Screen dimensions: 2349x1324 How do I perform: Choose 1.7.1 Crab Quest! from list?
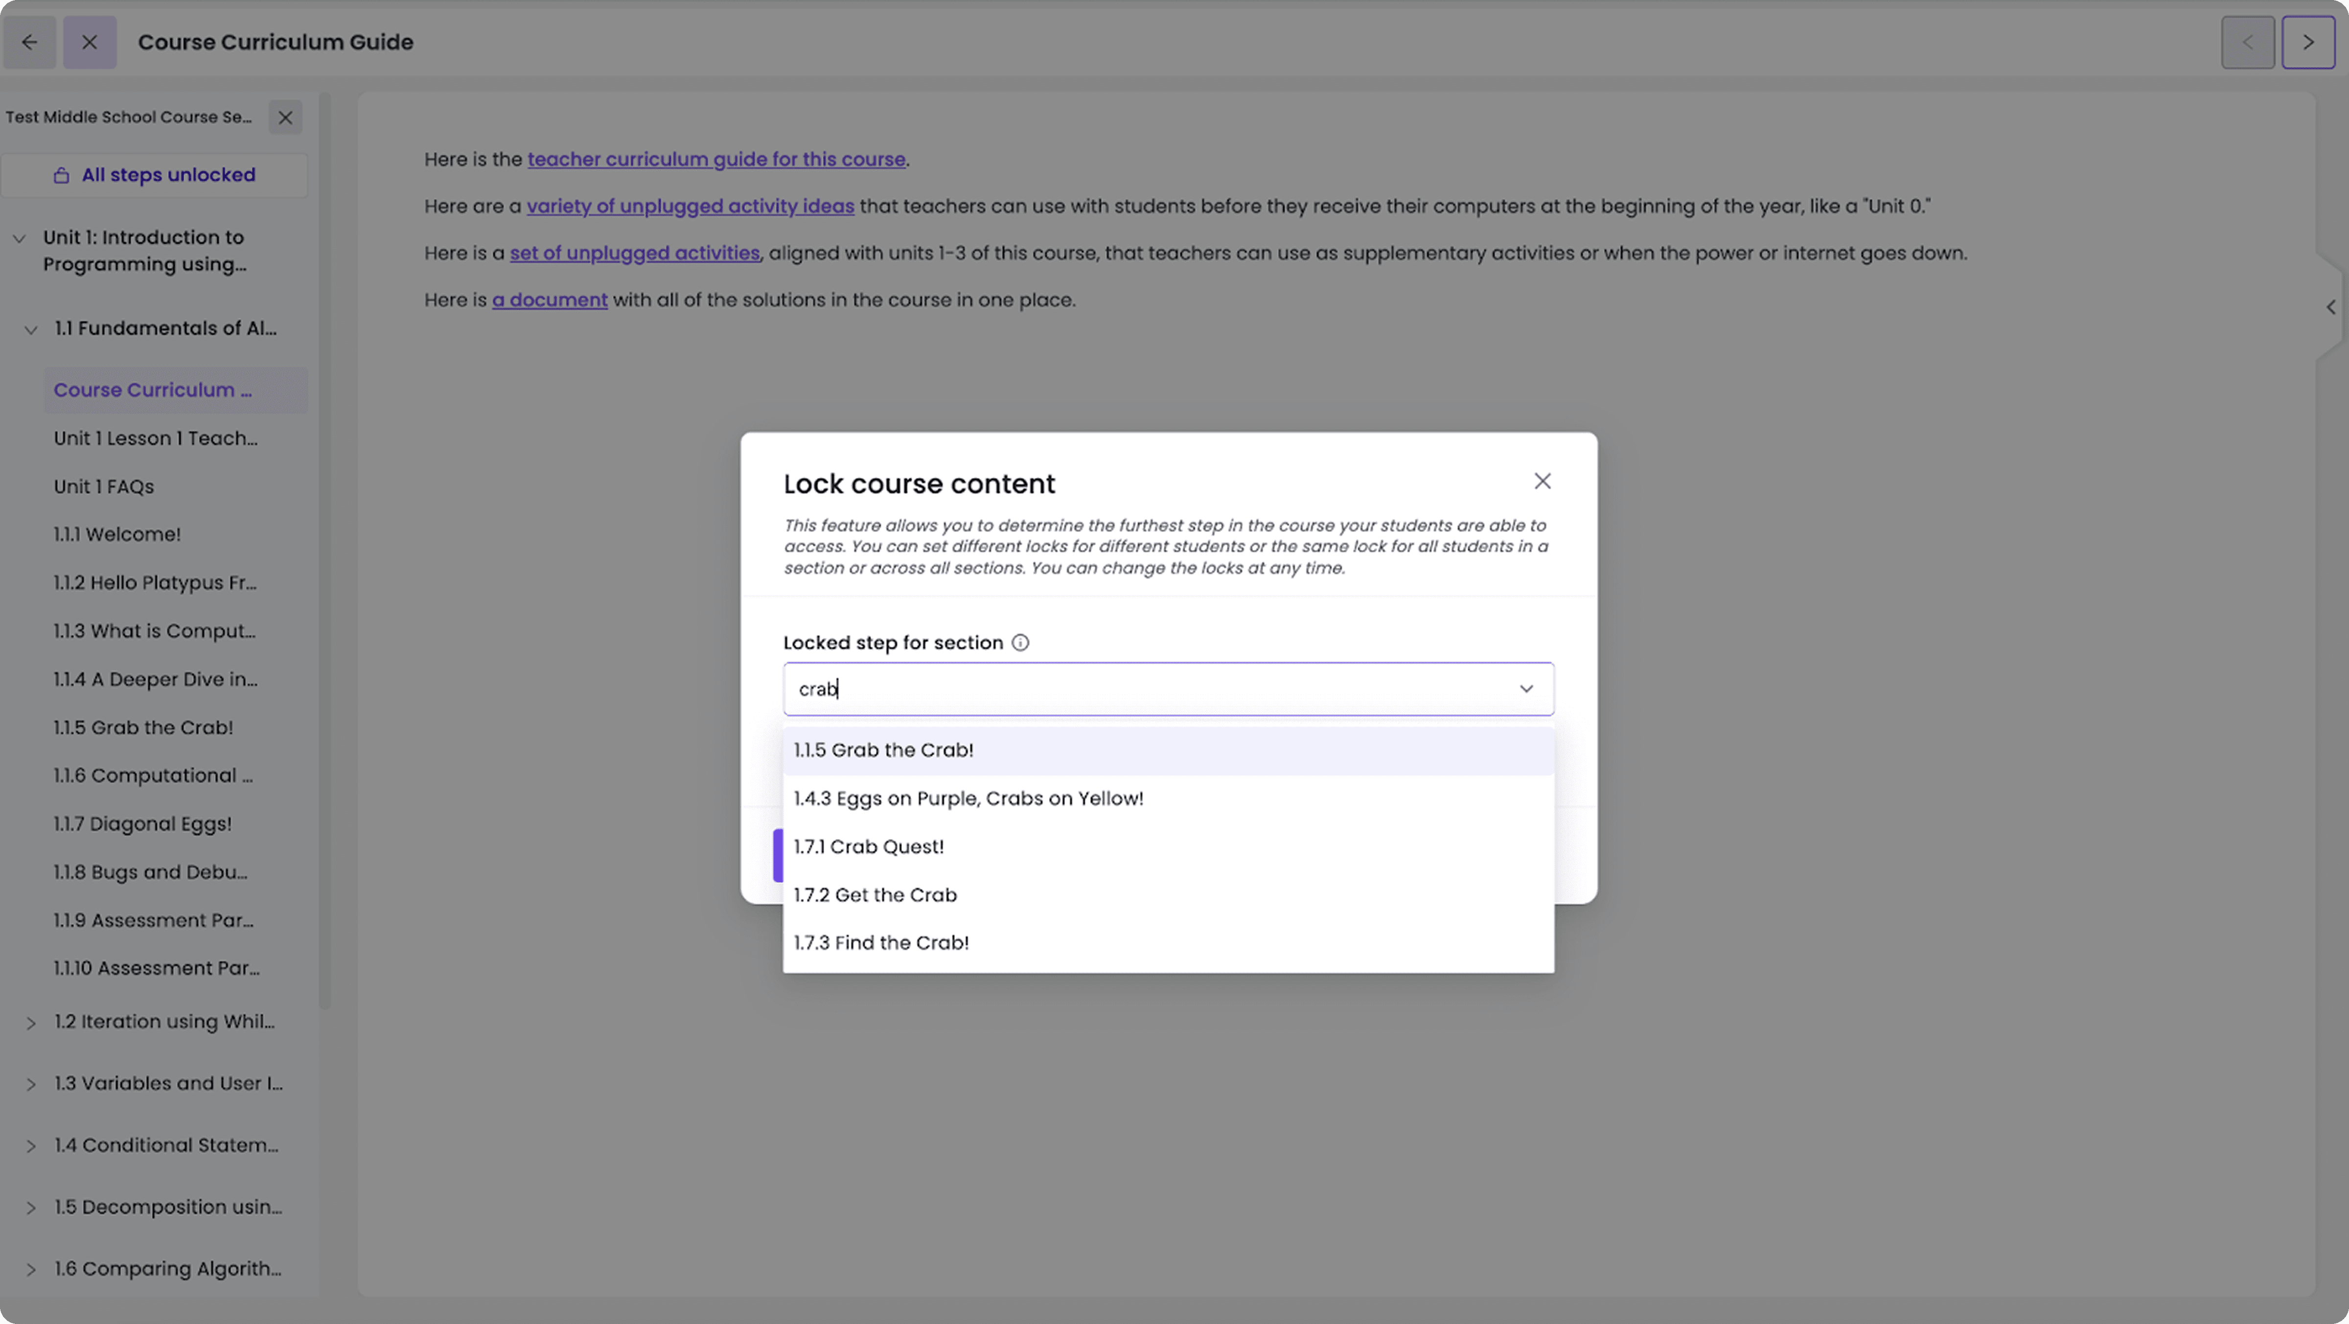coord(868,847)
